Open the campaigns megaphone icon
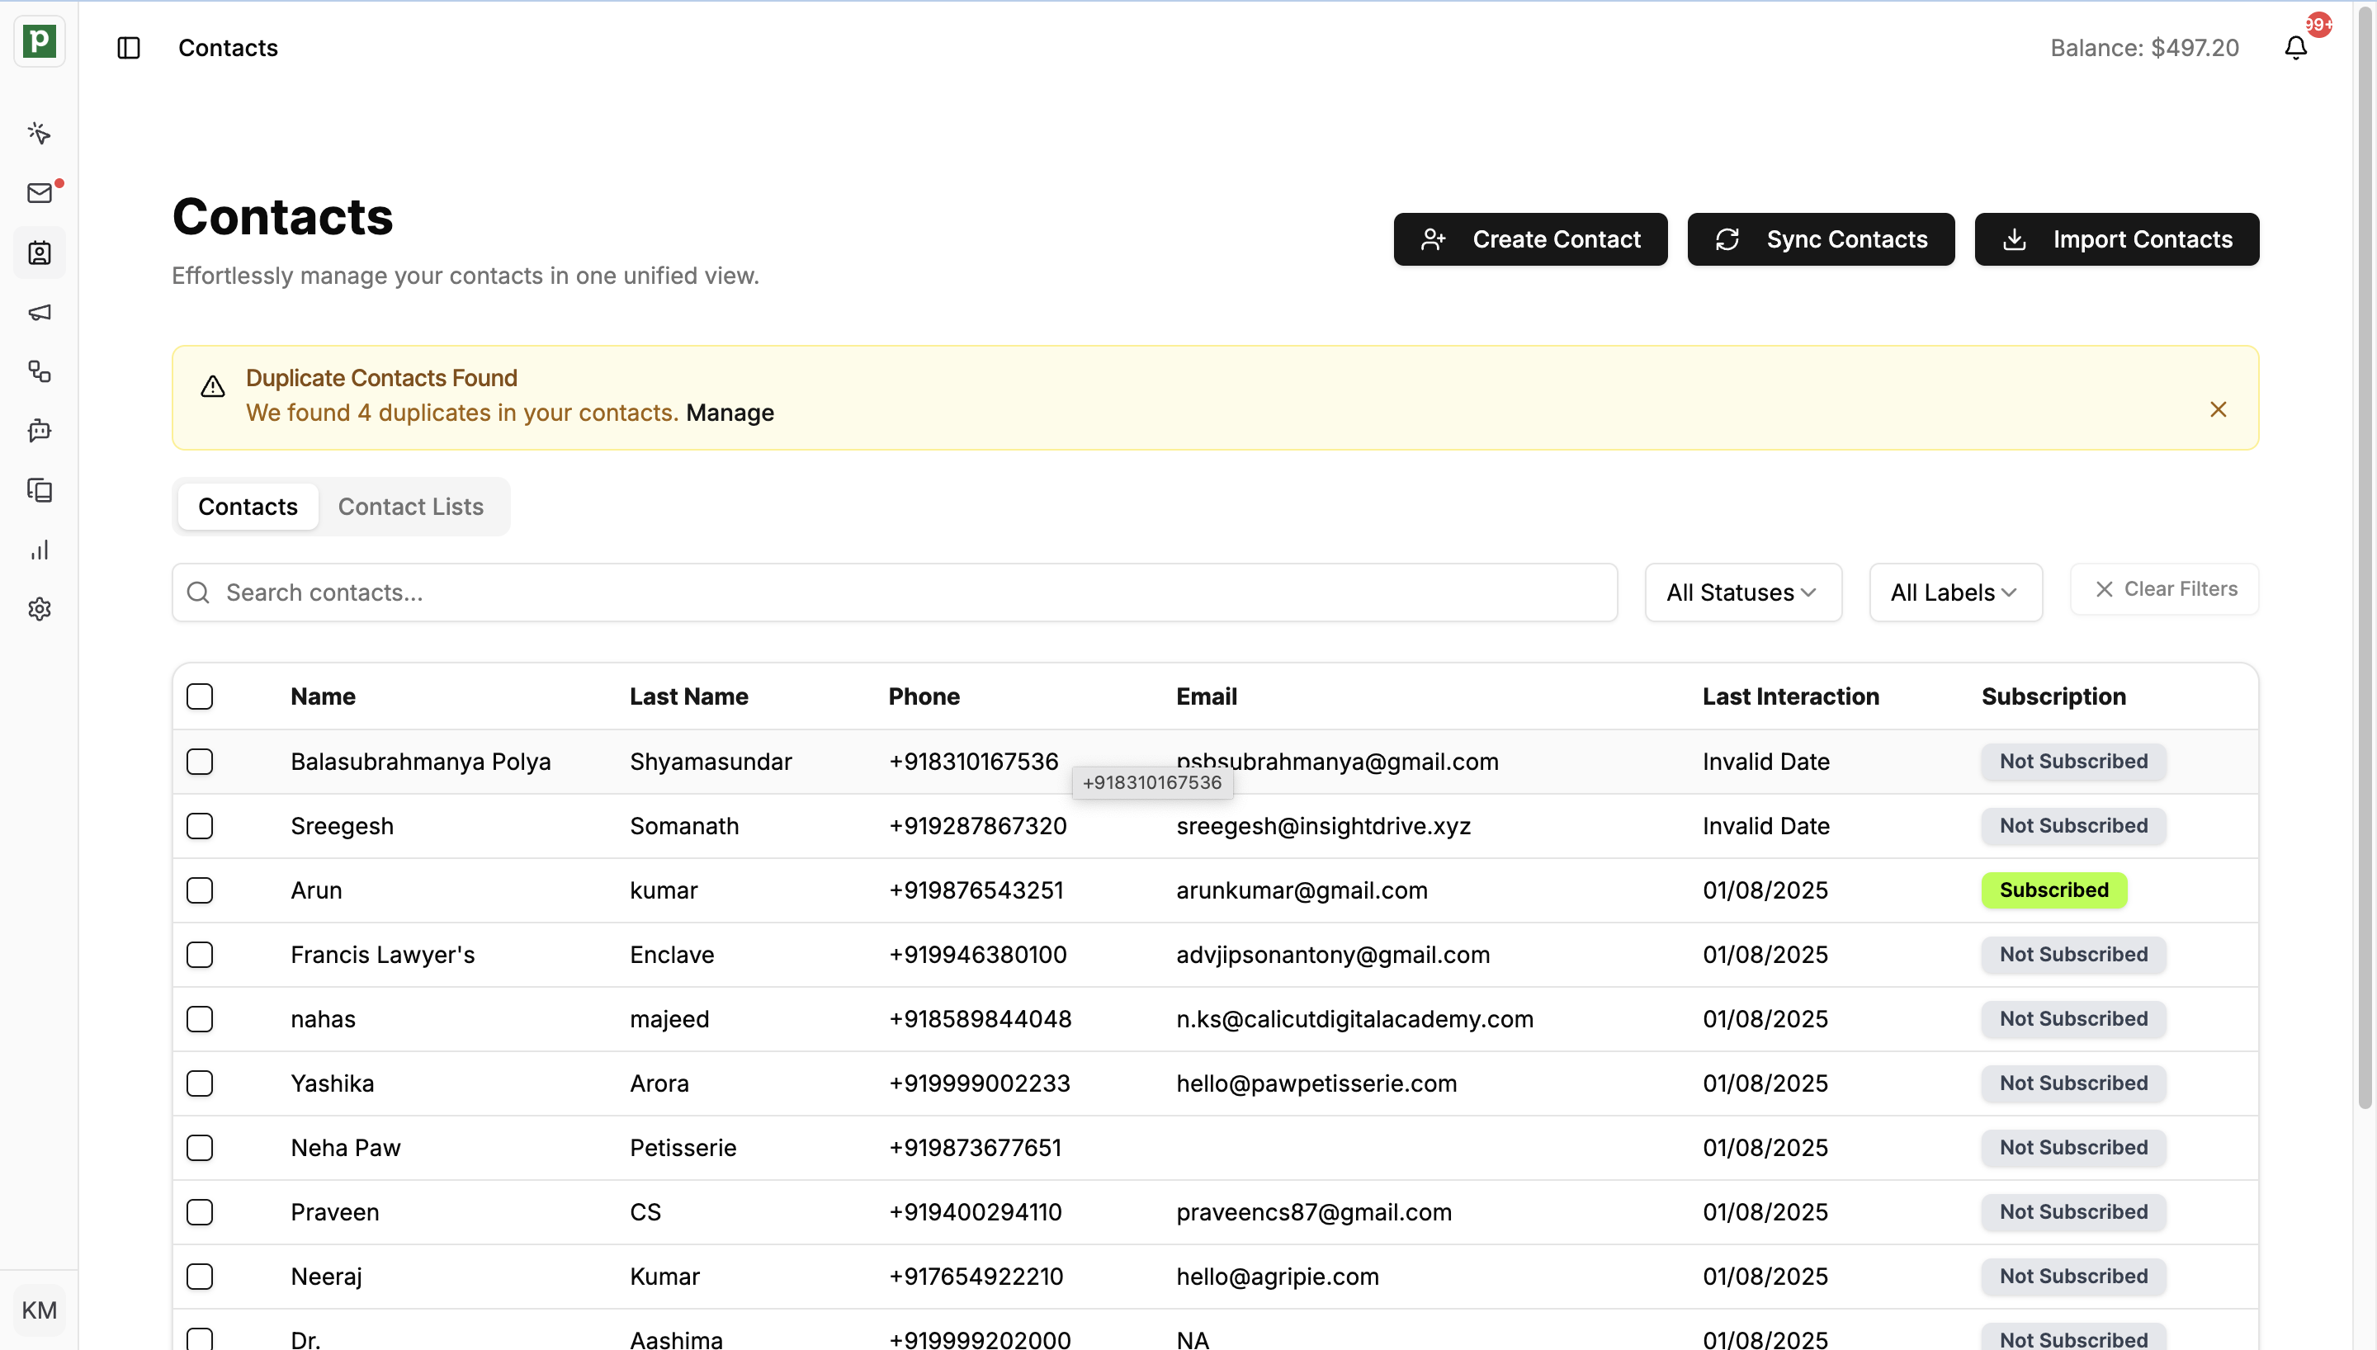 point(40,313)
